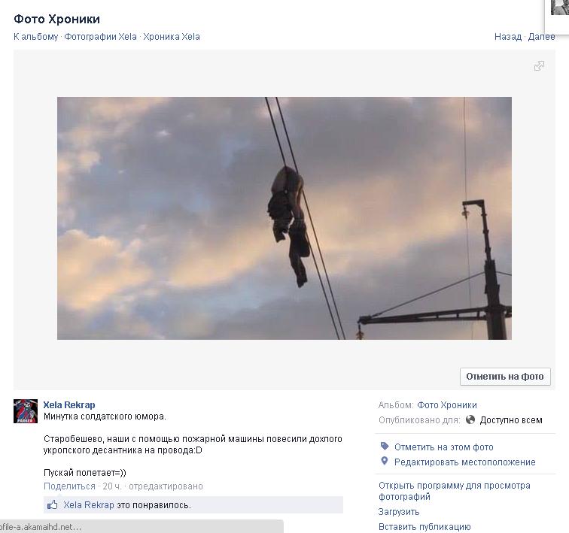Image resolution: width=569 pixels, height=533 pixels.
Task: Open Фотографии Xela in the breadcrumb
Action: tap(100, 36)
